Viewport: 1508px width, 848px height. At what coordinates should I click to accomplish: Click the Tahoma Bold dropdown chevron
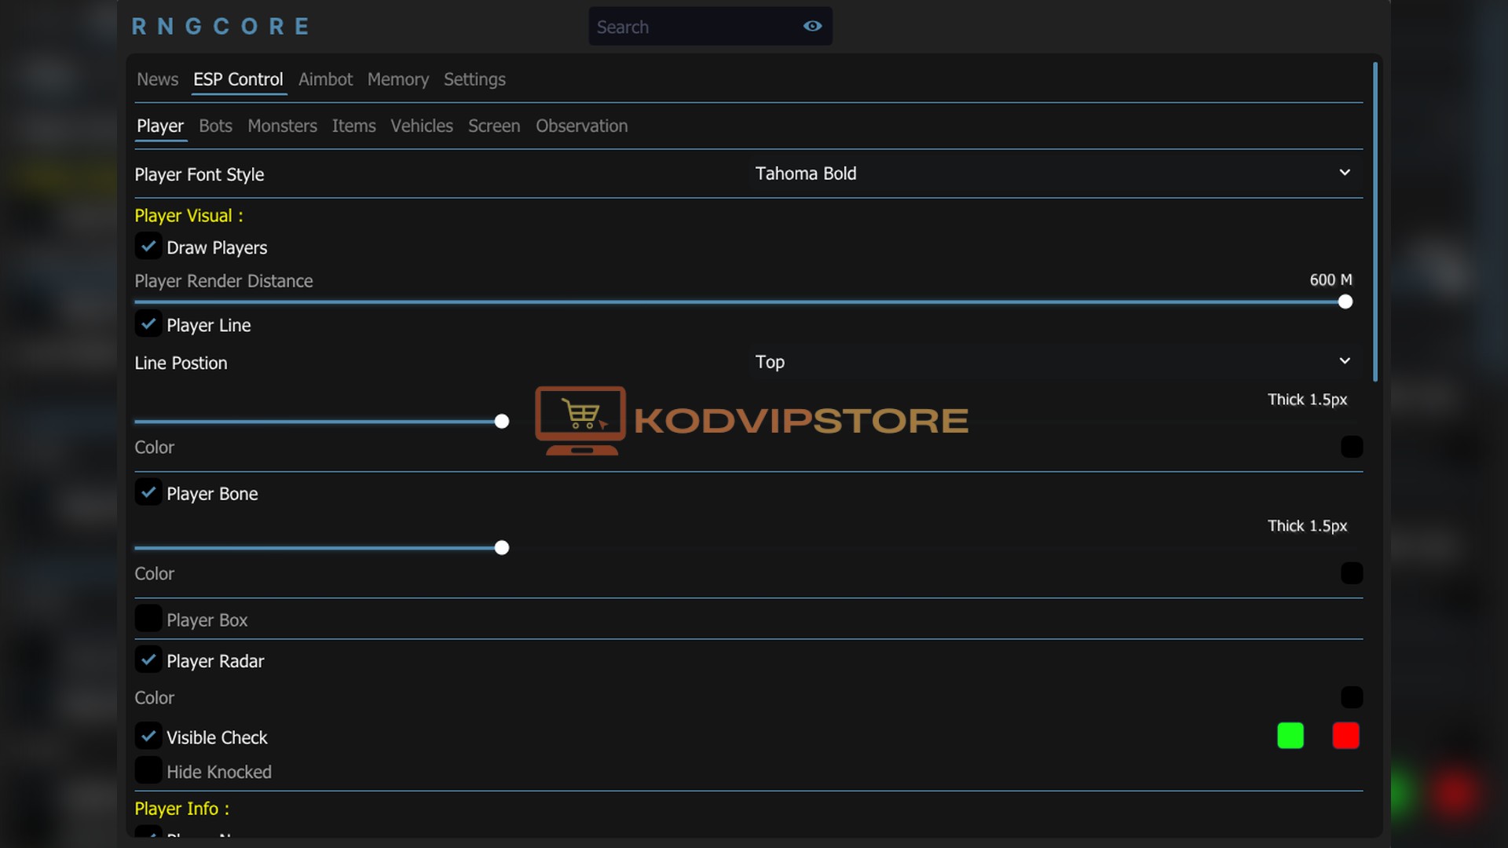(x=1345, y=173)
